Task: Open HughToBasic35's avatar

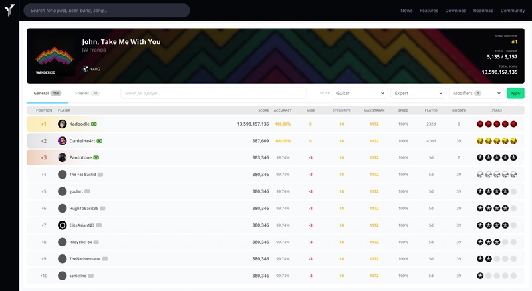Action: [62, 208]
